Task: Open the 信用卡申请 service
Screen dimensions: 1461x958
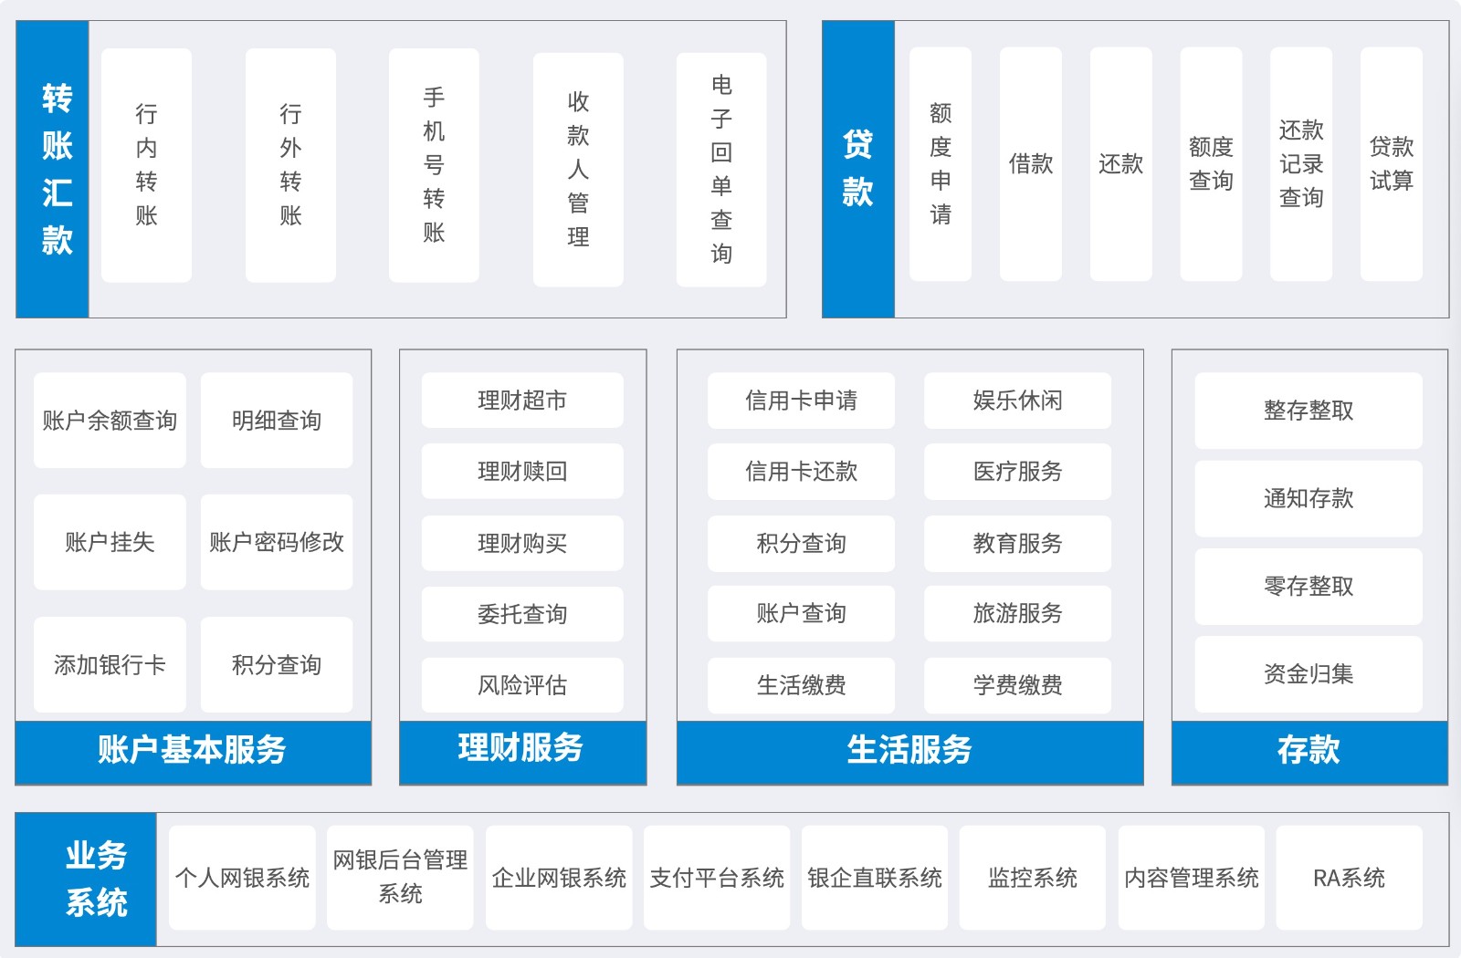Action: point(800,401)
